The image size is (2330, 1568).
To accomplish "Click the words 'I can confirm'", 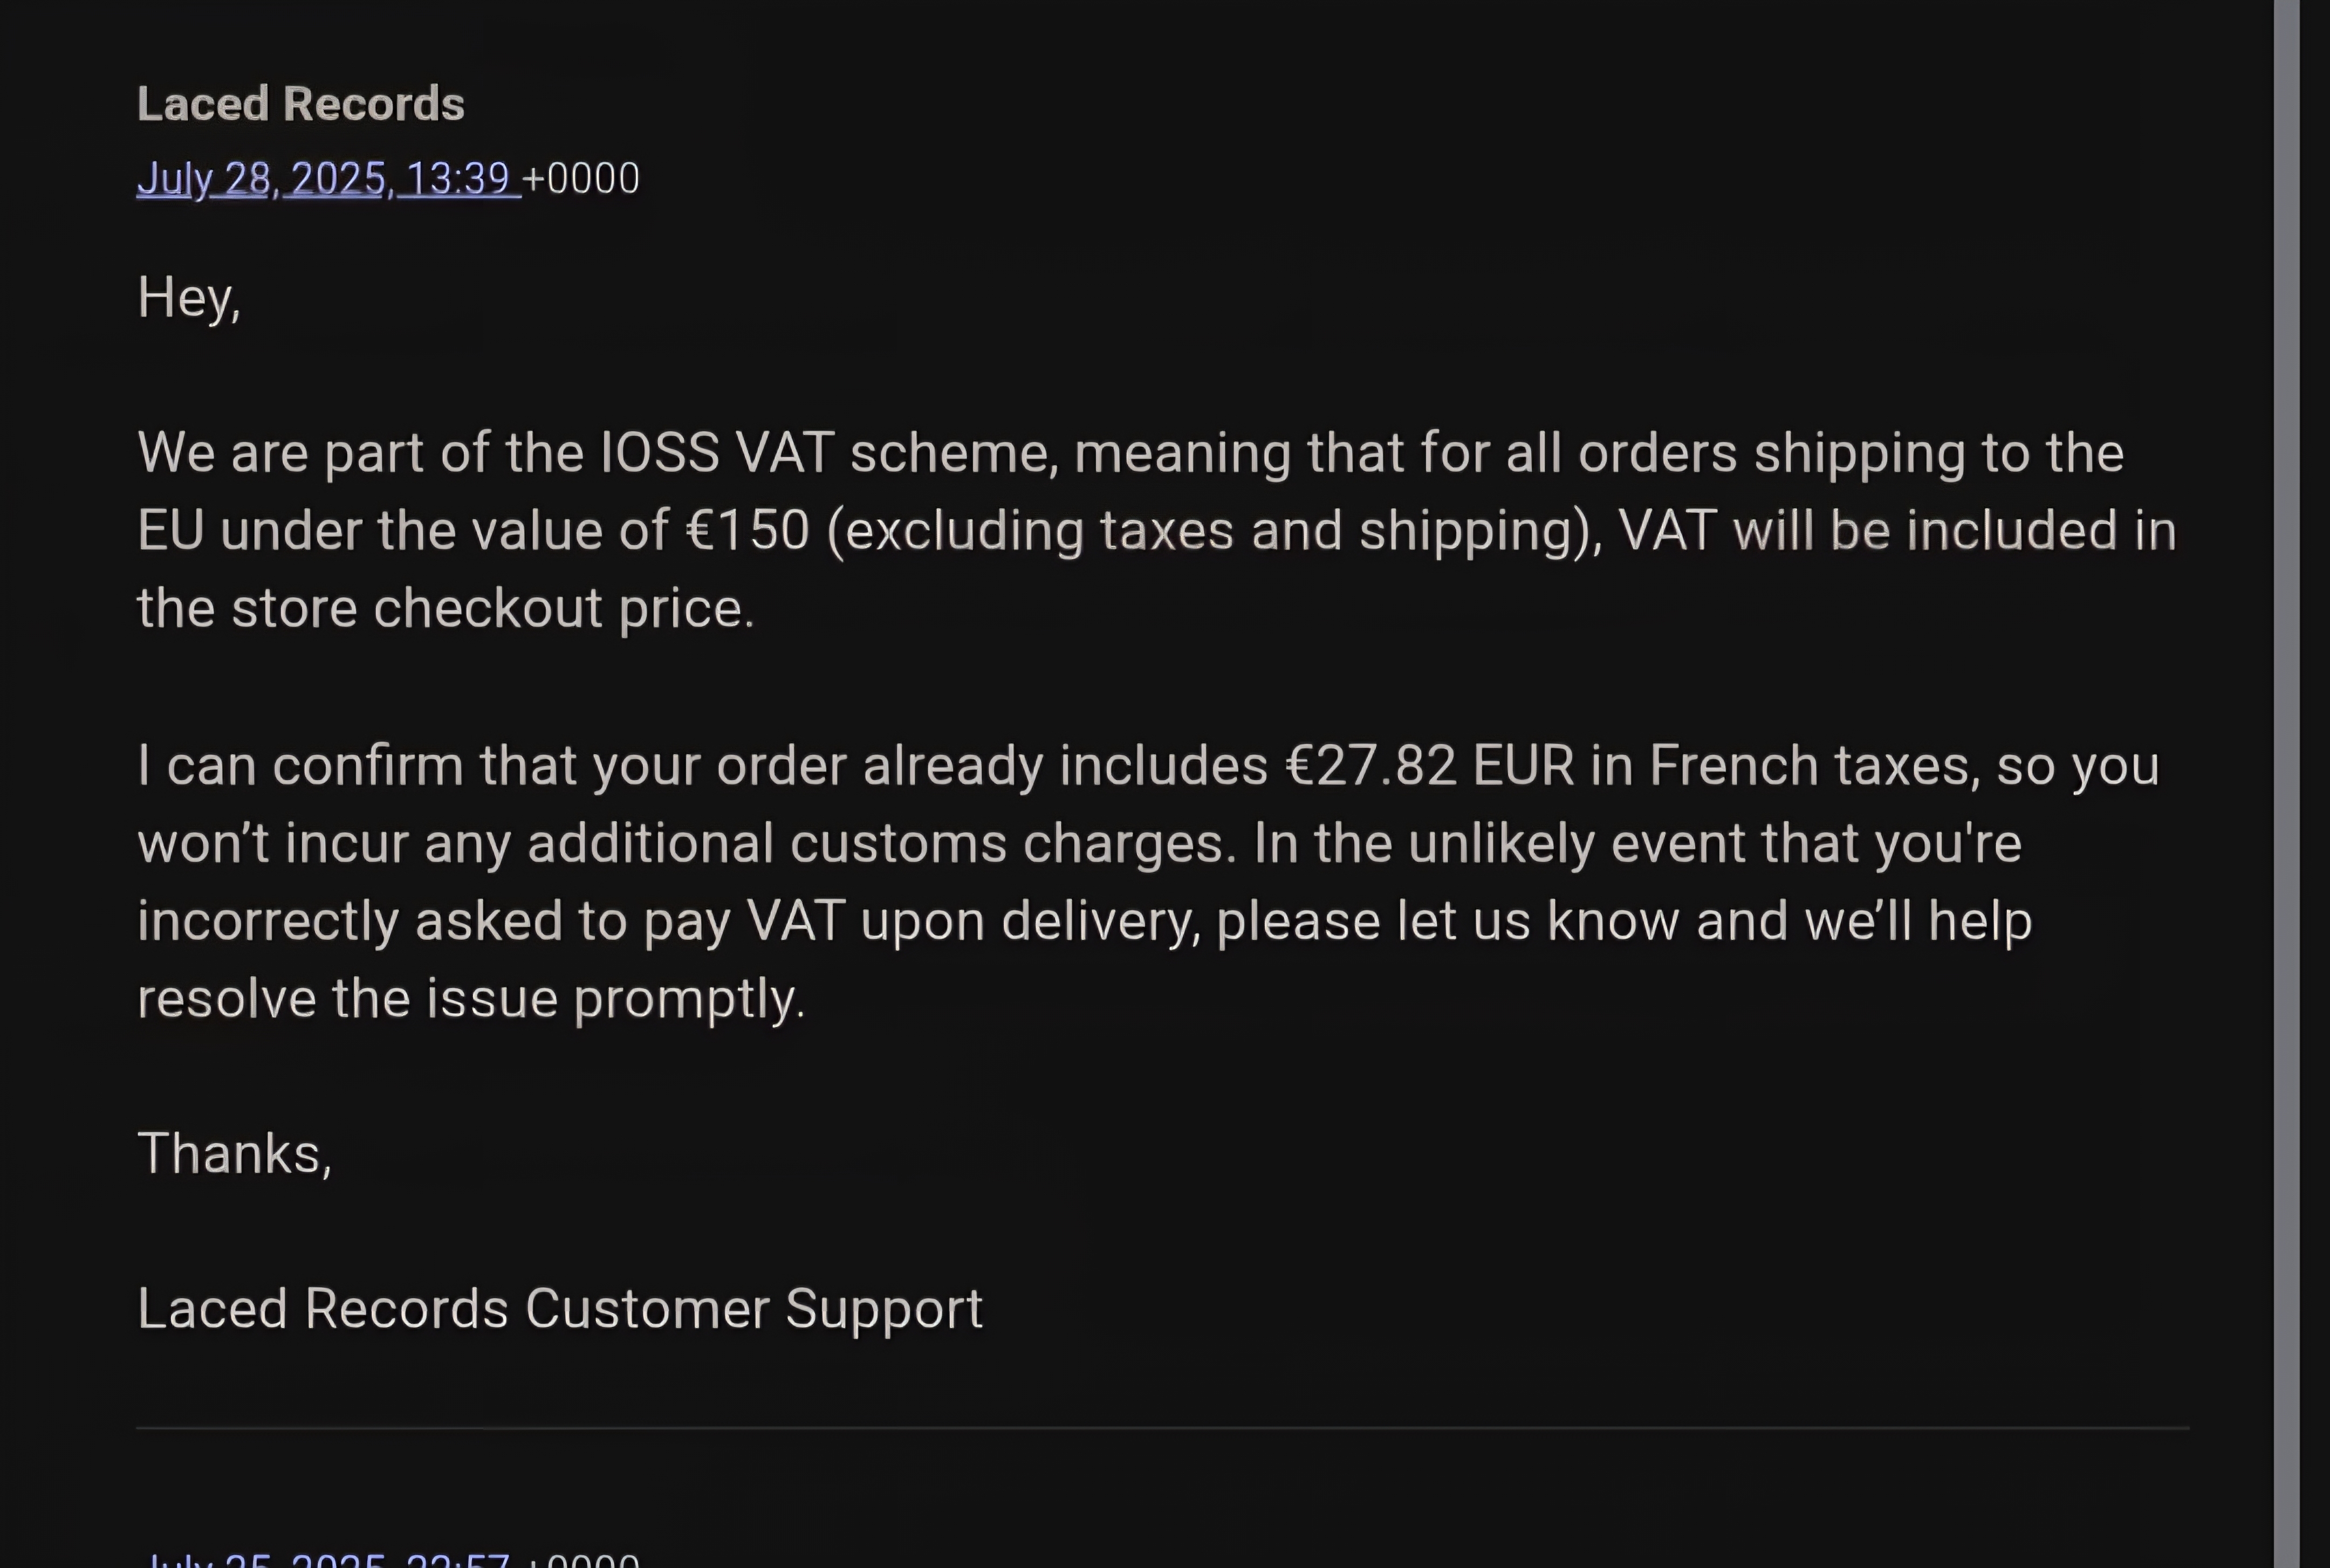I will click(300, 765).
